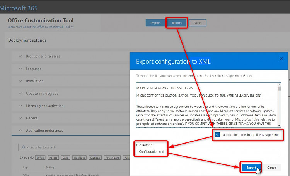Expand the Language section
The width and height of the screenshot is (290, 176).
coord(71,69)
